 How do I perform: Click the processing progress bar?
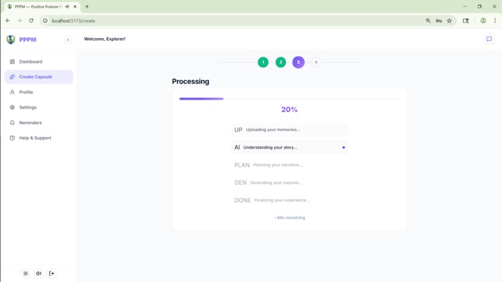click(x=290, y=99)
